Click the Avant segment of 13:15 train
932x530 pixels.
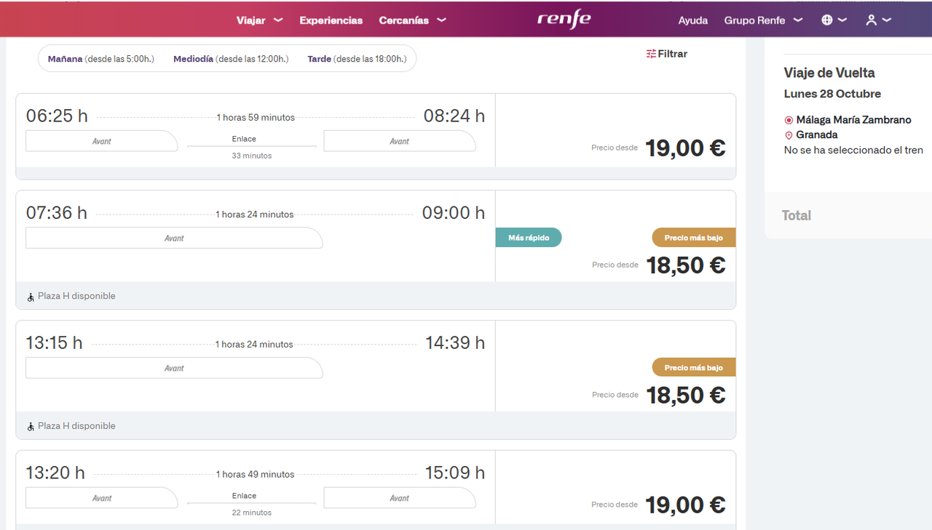pos(174,368)
